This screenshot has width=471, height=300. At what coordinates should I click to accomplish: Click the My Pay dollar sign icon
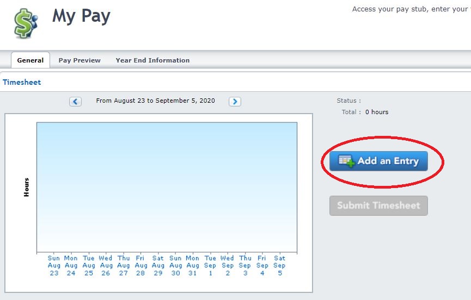[26, 24]
